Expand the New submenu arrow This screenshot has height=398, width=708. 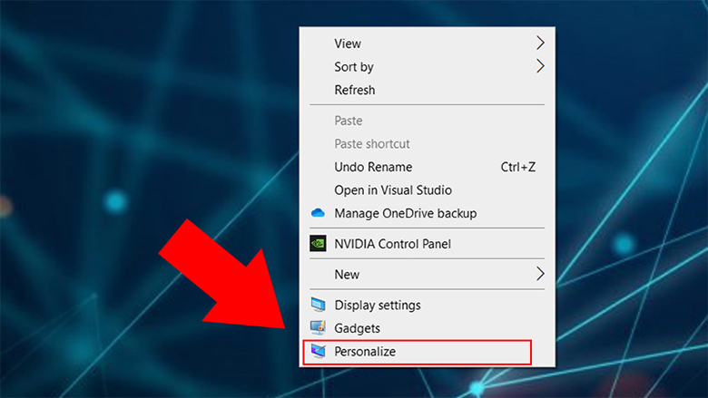tap(540, 274)
